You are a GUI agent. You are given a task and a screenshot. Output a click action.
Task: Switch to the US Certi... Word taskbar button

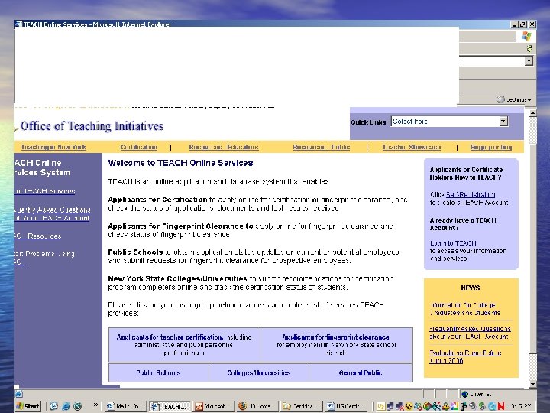click(x=346, y=406)
